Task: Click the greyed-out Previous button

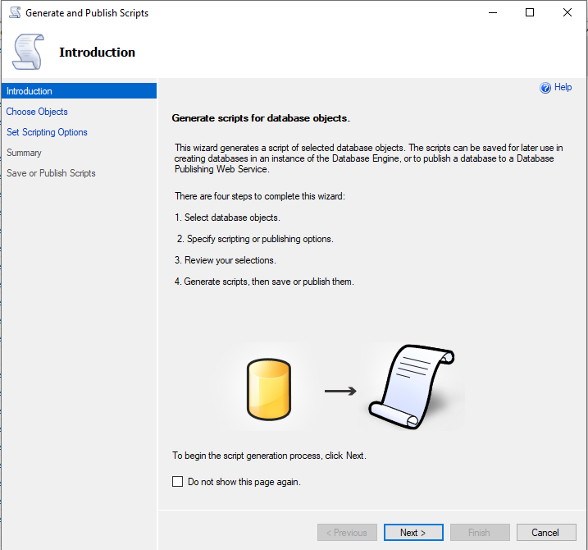Action: pos(347,533)
